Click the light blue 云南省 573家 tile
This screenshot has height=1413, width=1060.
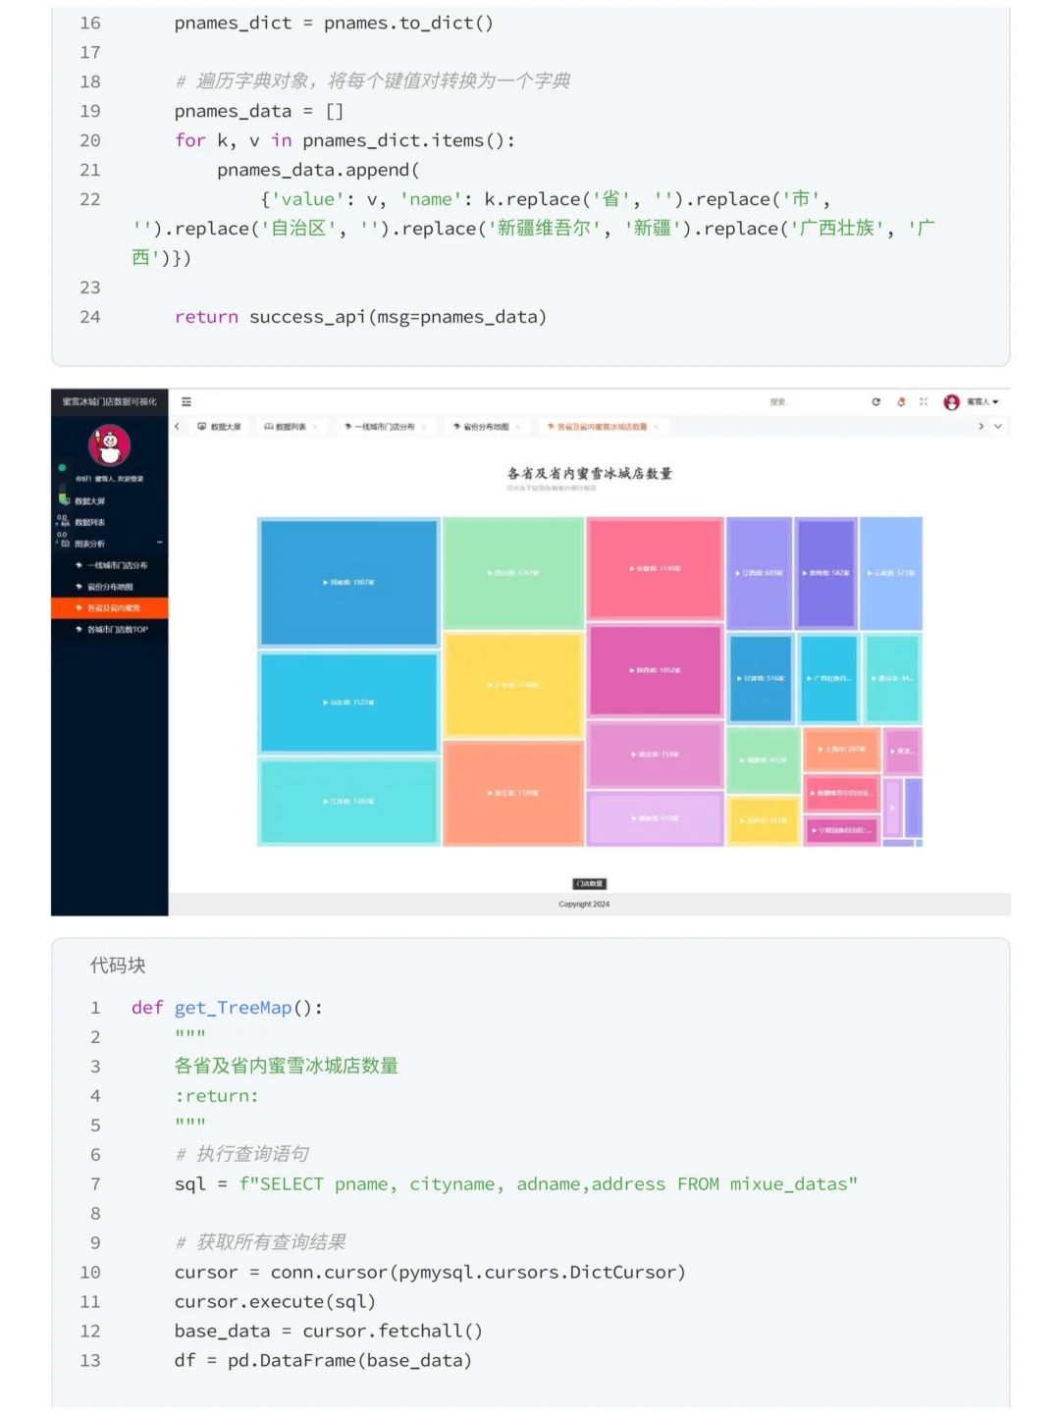[891, 573]
